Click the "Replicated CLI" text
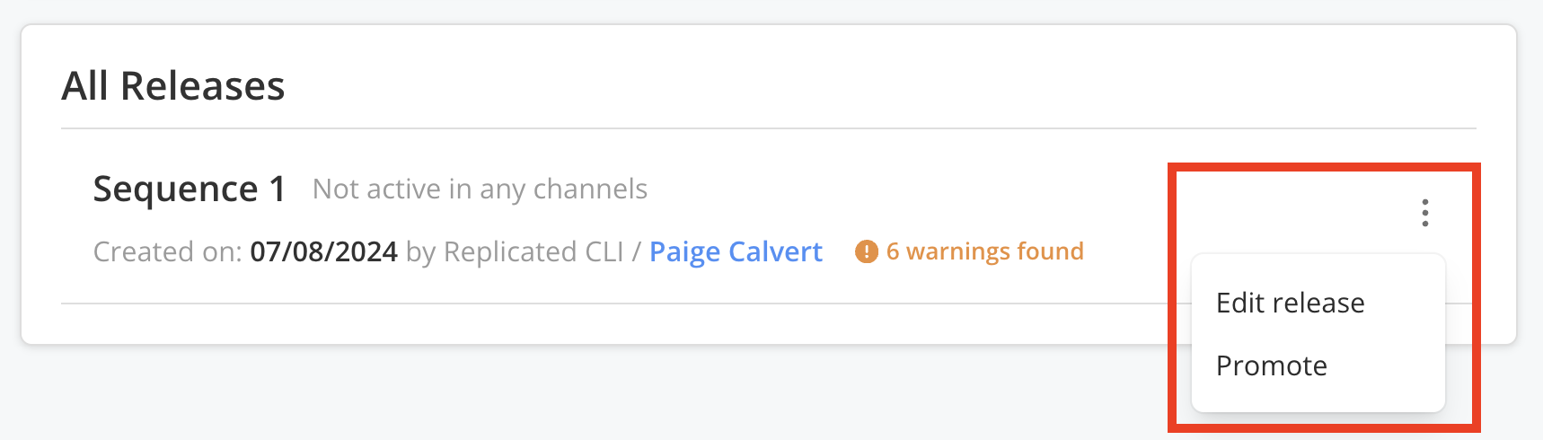Screen dimensions: 1543x440 pyautogui.click(x=533, y=251)
